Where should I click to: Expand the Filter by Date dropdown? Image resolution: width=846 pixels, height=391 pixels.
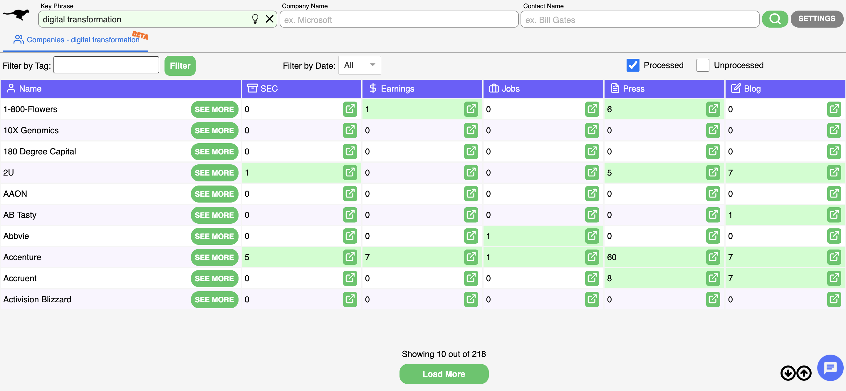pos(359,65)
